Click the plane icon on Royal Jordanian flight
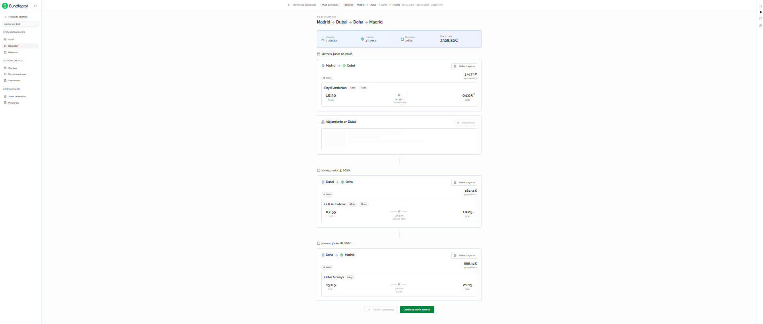763x324 pixels. click(x=399, y=95)
